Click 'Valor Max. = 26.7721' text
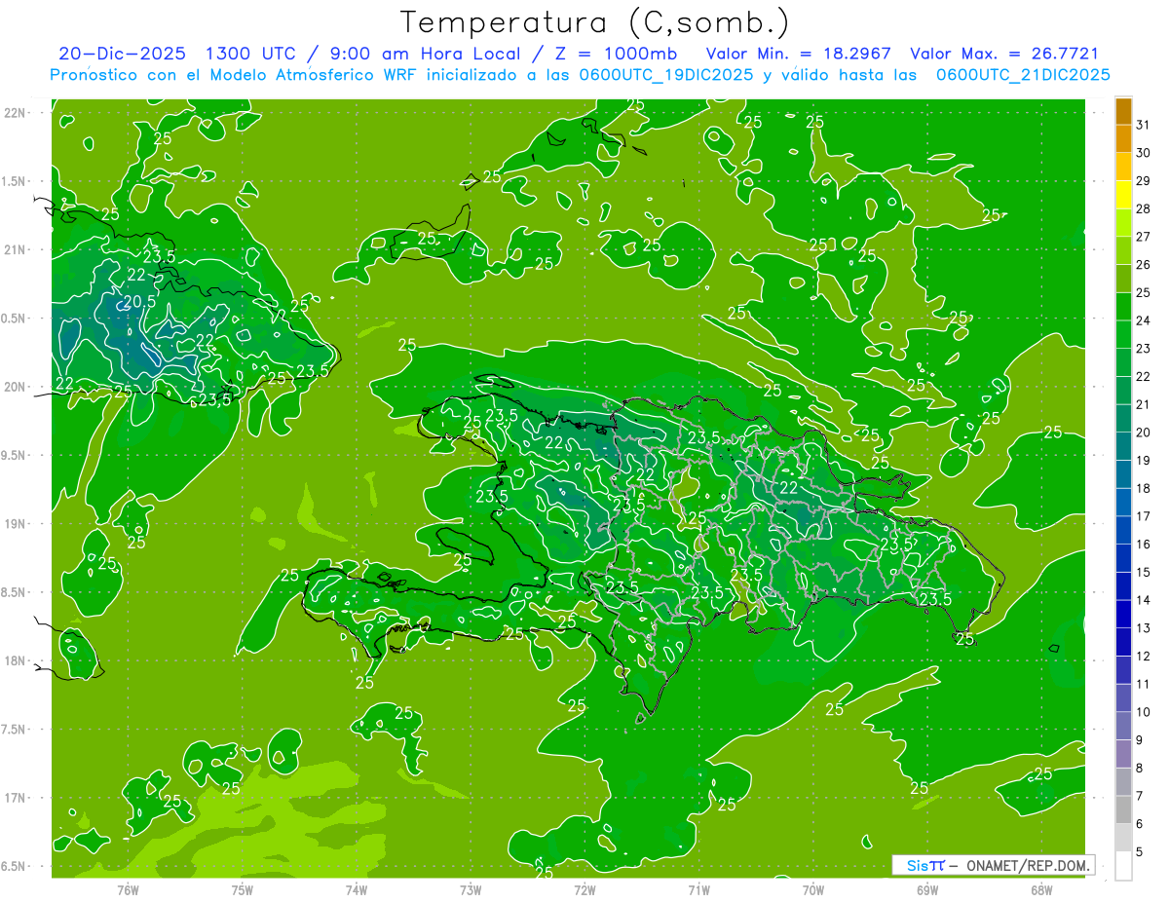The width and height of the screenshot is (1169, 903). pyautogui.click(x=1003, y=54)
